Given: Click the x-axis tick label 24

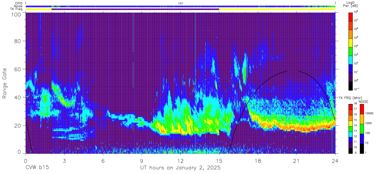Looking at the screenshot, I should (335, 160).
